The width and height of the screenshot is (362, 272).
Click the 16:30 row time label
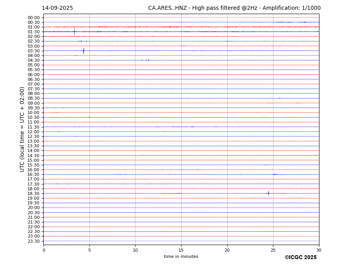pos(34,174)
